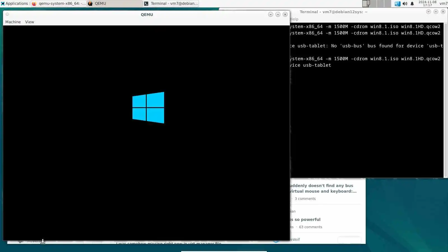Close the QEMU window
Viewport: 448px width, 252px height.
pyautogui.click(x=285, y=14)
